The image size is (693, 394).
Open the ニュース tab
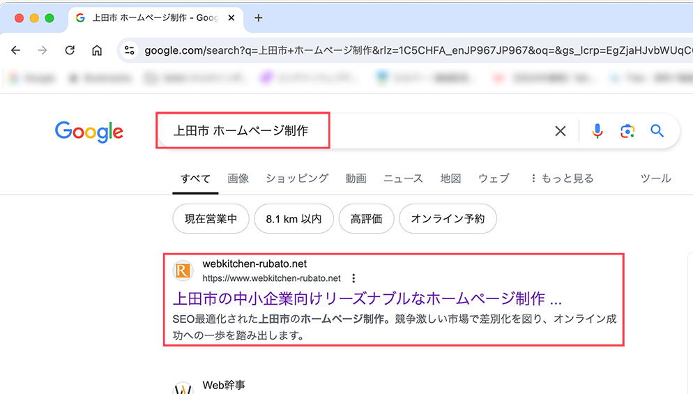[403, 179]
